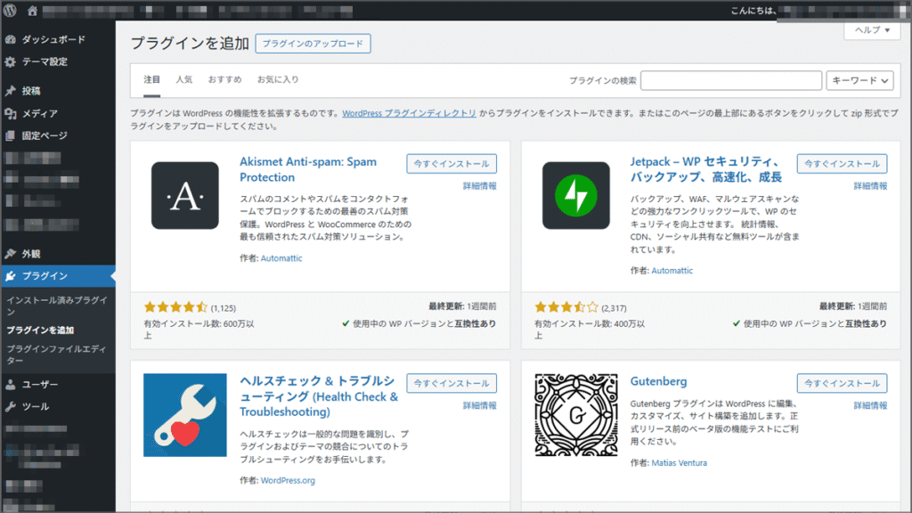Switch to the お気に入り tab
Viewport: 912px width, 513px height.
(278, 79)
